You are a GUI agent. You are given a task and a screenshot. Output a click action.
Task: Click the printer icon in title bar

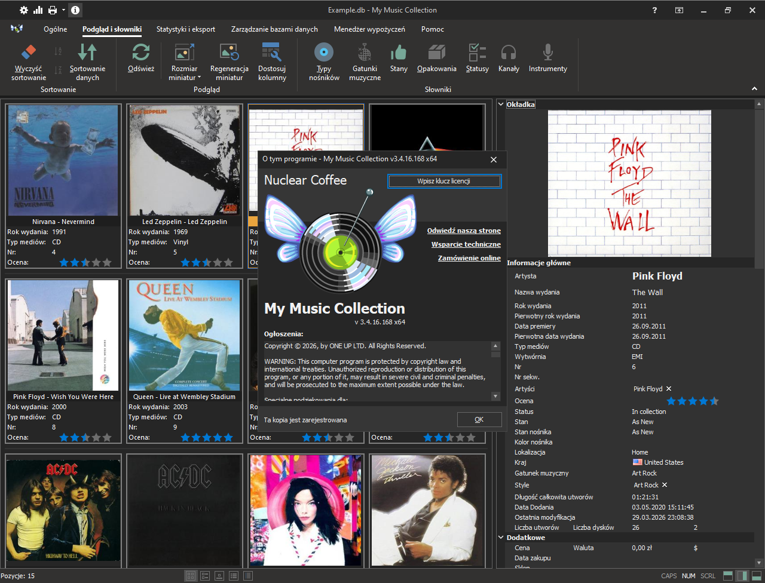[53, 10]
